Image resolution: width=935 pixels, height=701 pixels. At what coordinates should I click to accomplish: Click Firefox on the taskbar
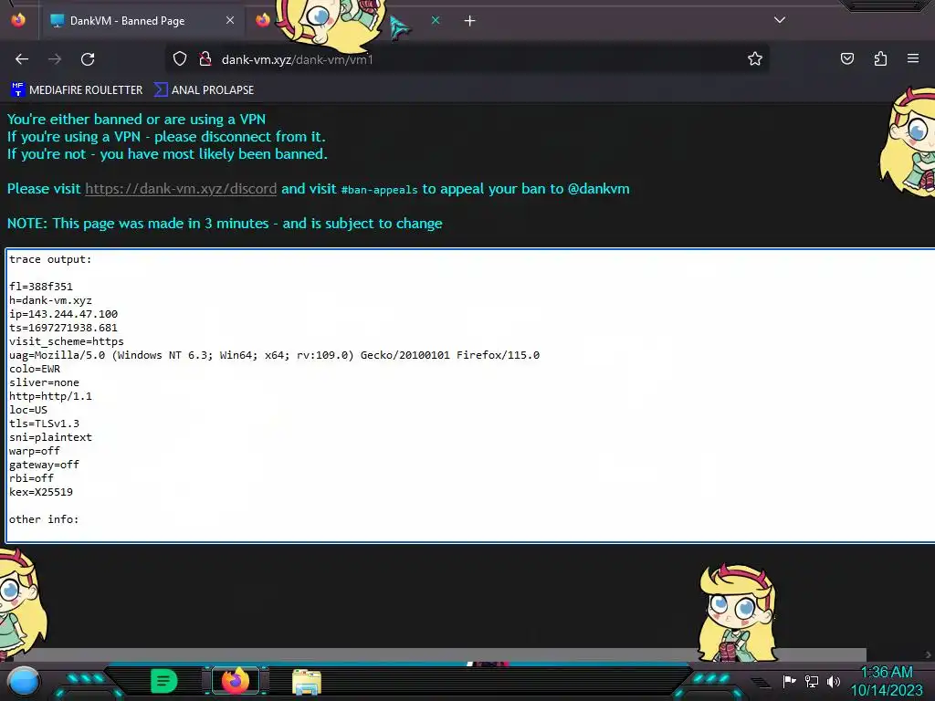click(236, 681)
